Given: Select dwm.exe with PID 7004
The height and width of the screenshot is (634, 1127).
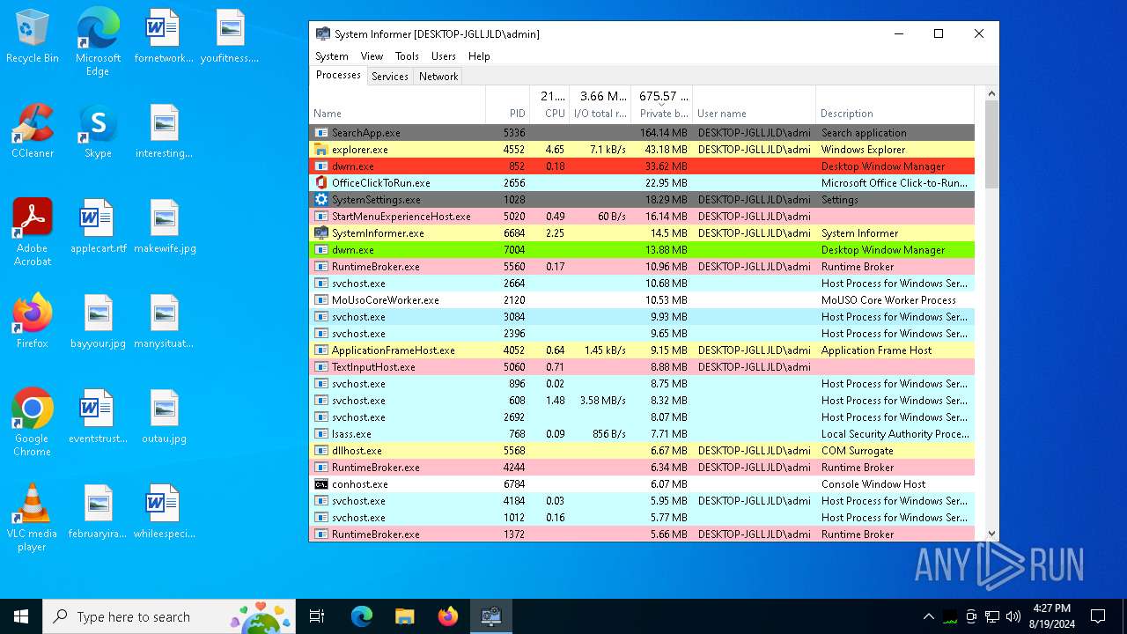Looking at the screenshot, I should click(x=642, y=250).
